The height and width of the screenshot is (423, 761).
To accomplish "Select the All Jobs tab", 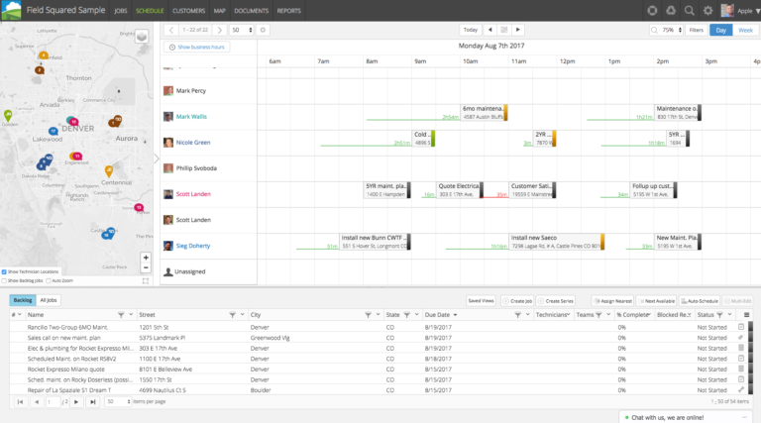I will 48,300.
